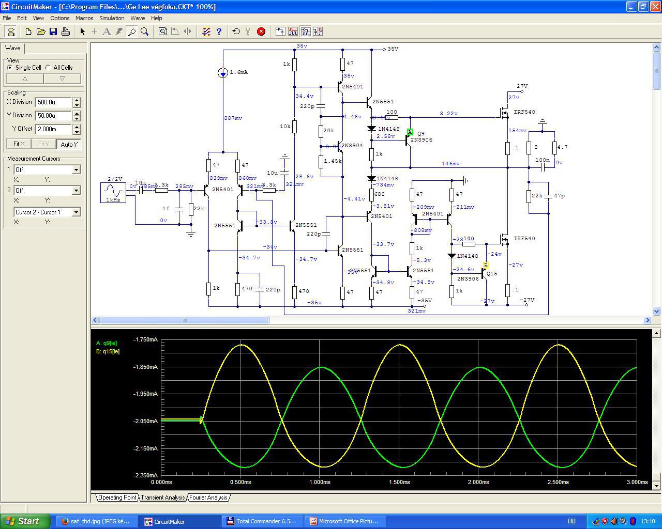This screenshot has height=529, width=662.
Task: Expand the Measurement Cursor 2 dropdown
Action: click(76, 191)
